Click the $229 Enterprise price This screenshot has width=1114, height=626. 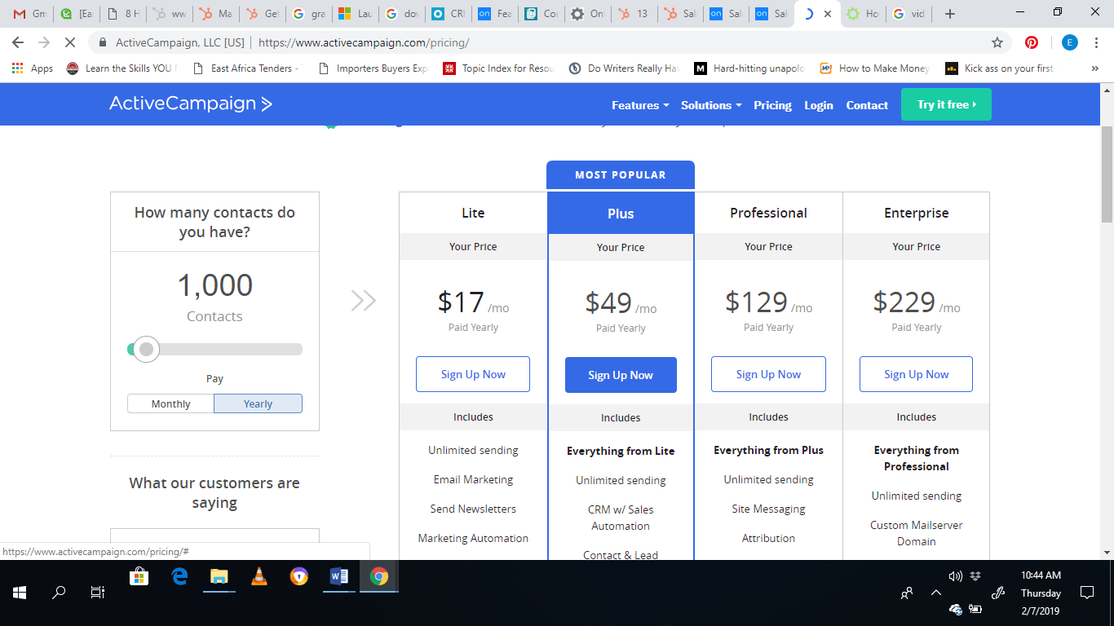pyautogui.click(x=904, y=302)
